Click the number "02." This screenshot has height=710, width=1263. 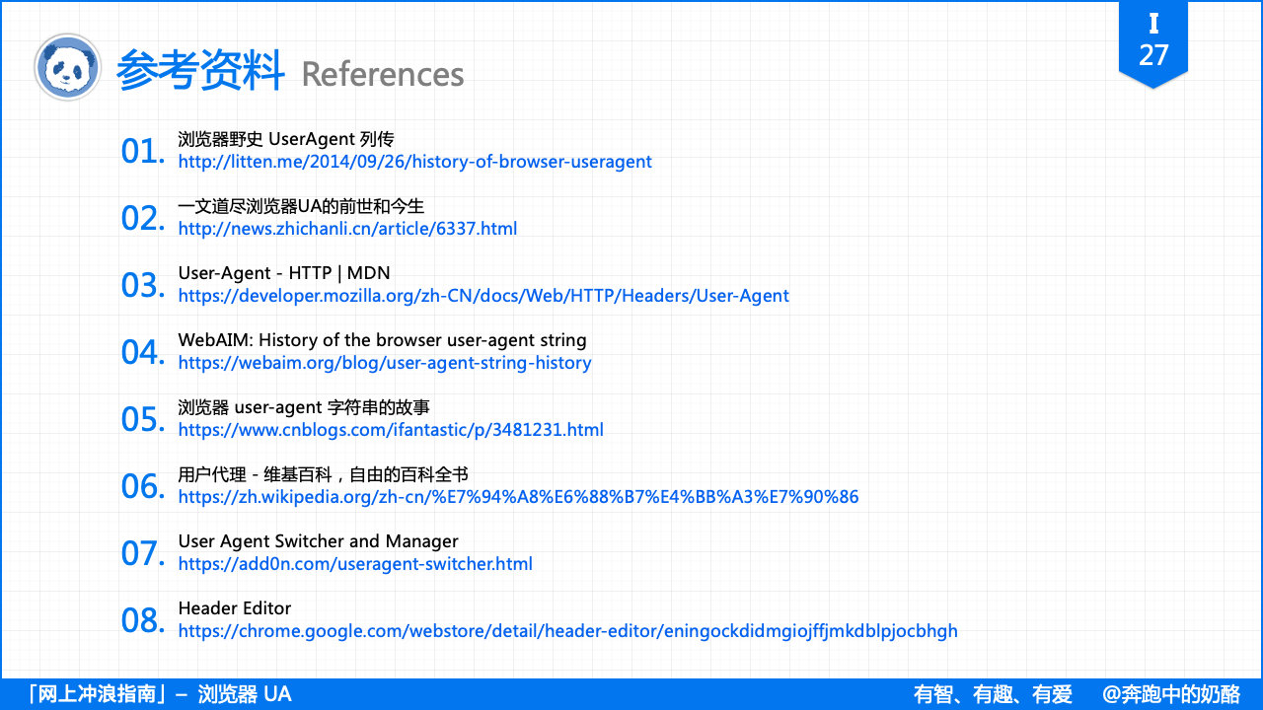point(142,218)
